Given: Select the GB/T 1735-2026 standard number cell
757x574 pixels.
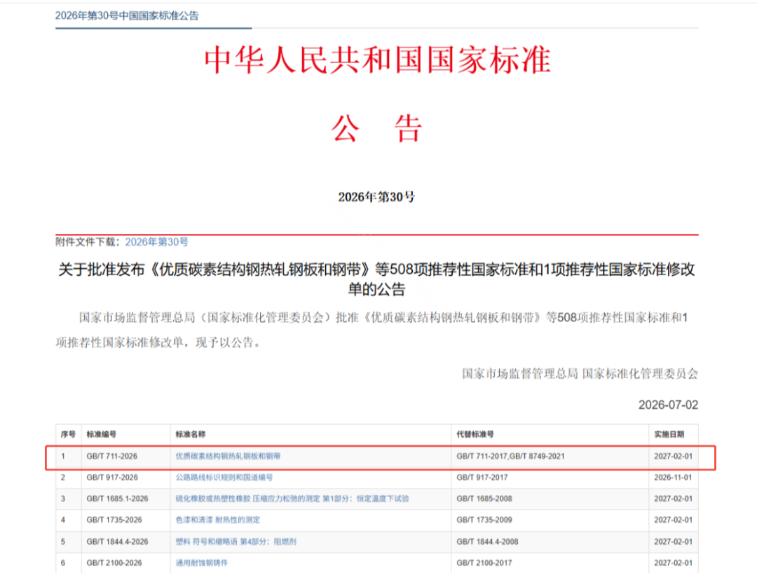Looking at the screenshot, I should [114, 519].
